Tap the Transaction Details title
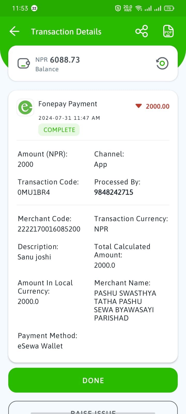Image resolution: width=186 pixels, height=414 pixels. (x=66, y=32)
